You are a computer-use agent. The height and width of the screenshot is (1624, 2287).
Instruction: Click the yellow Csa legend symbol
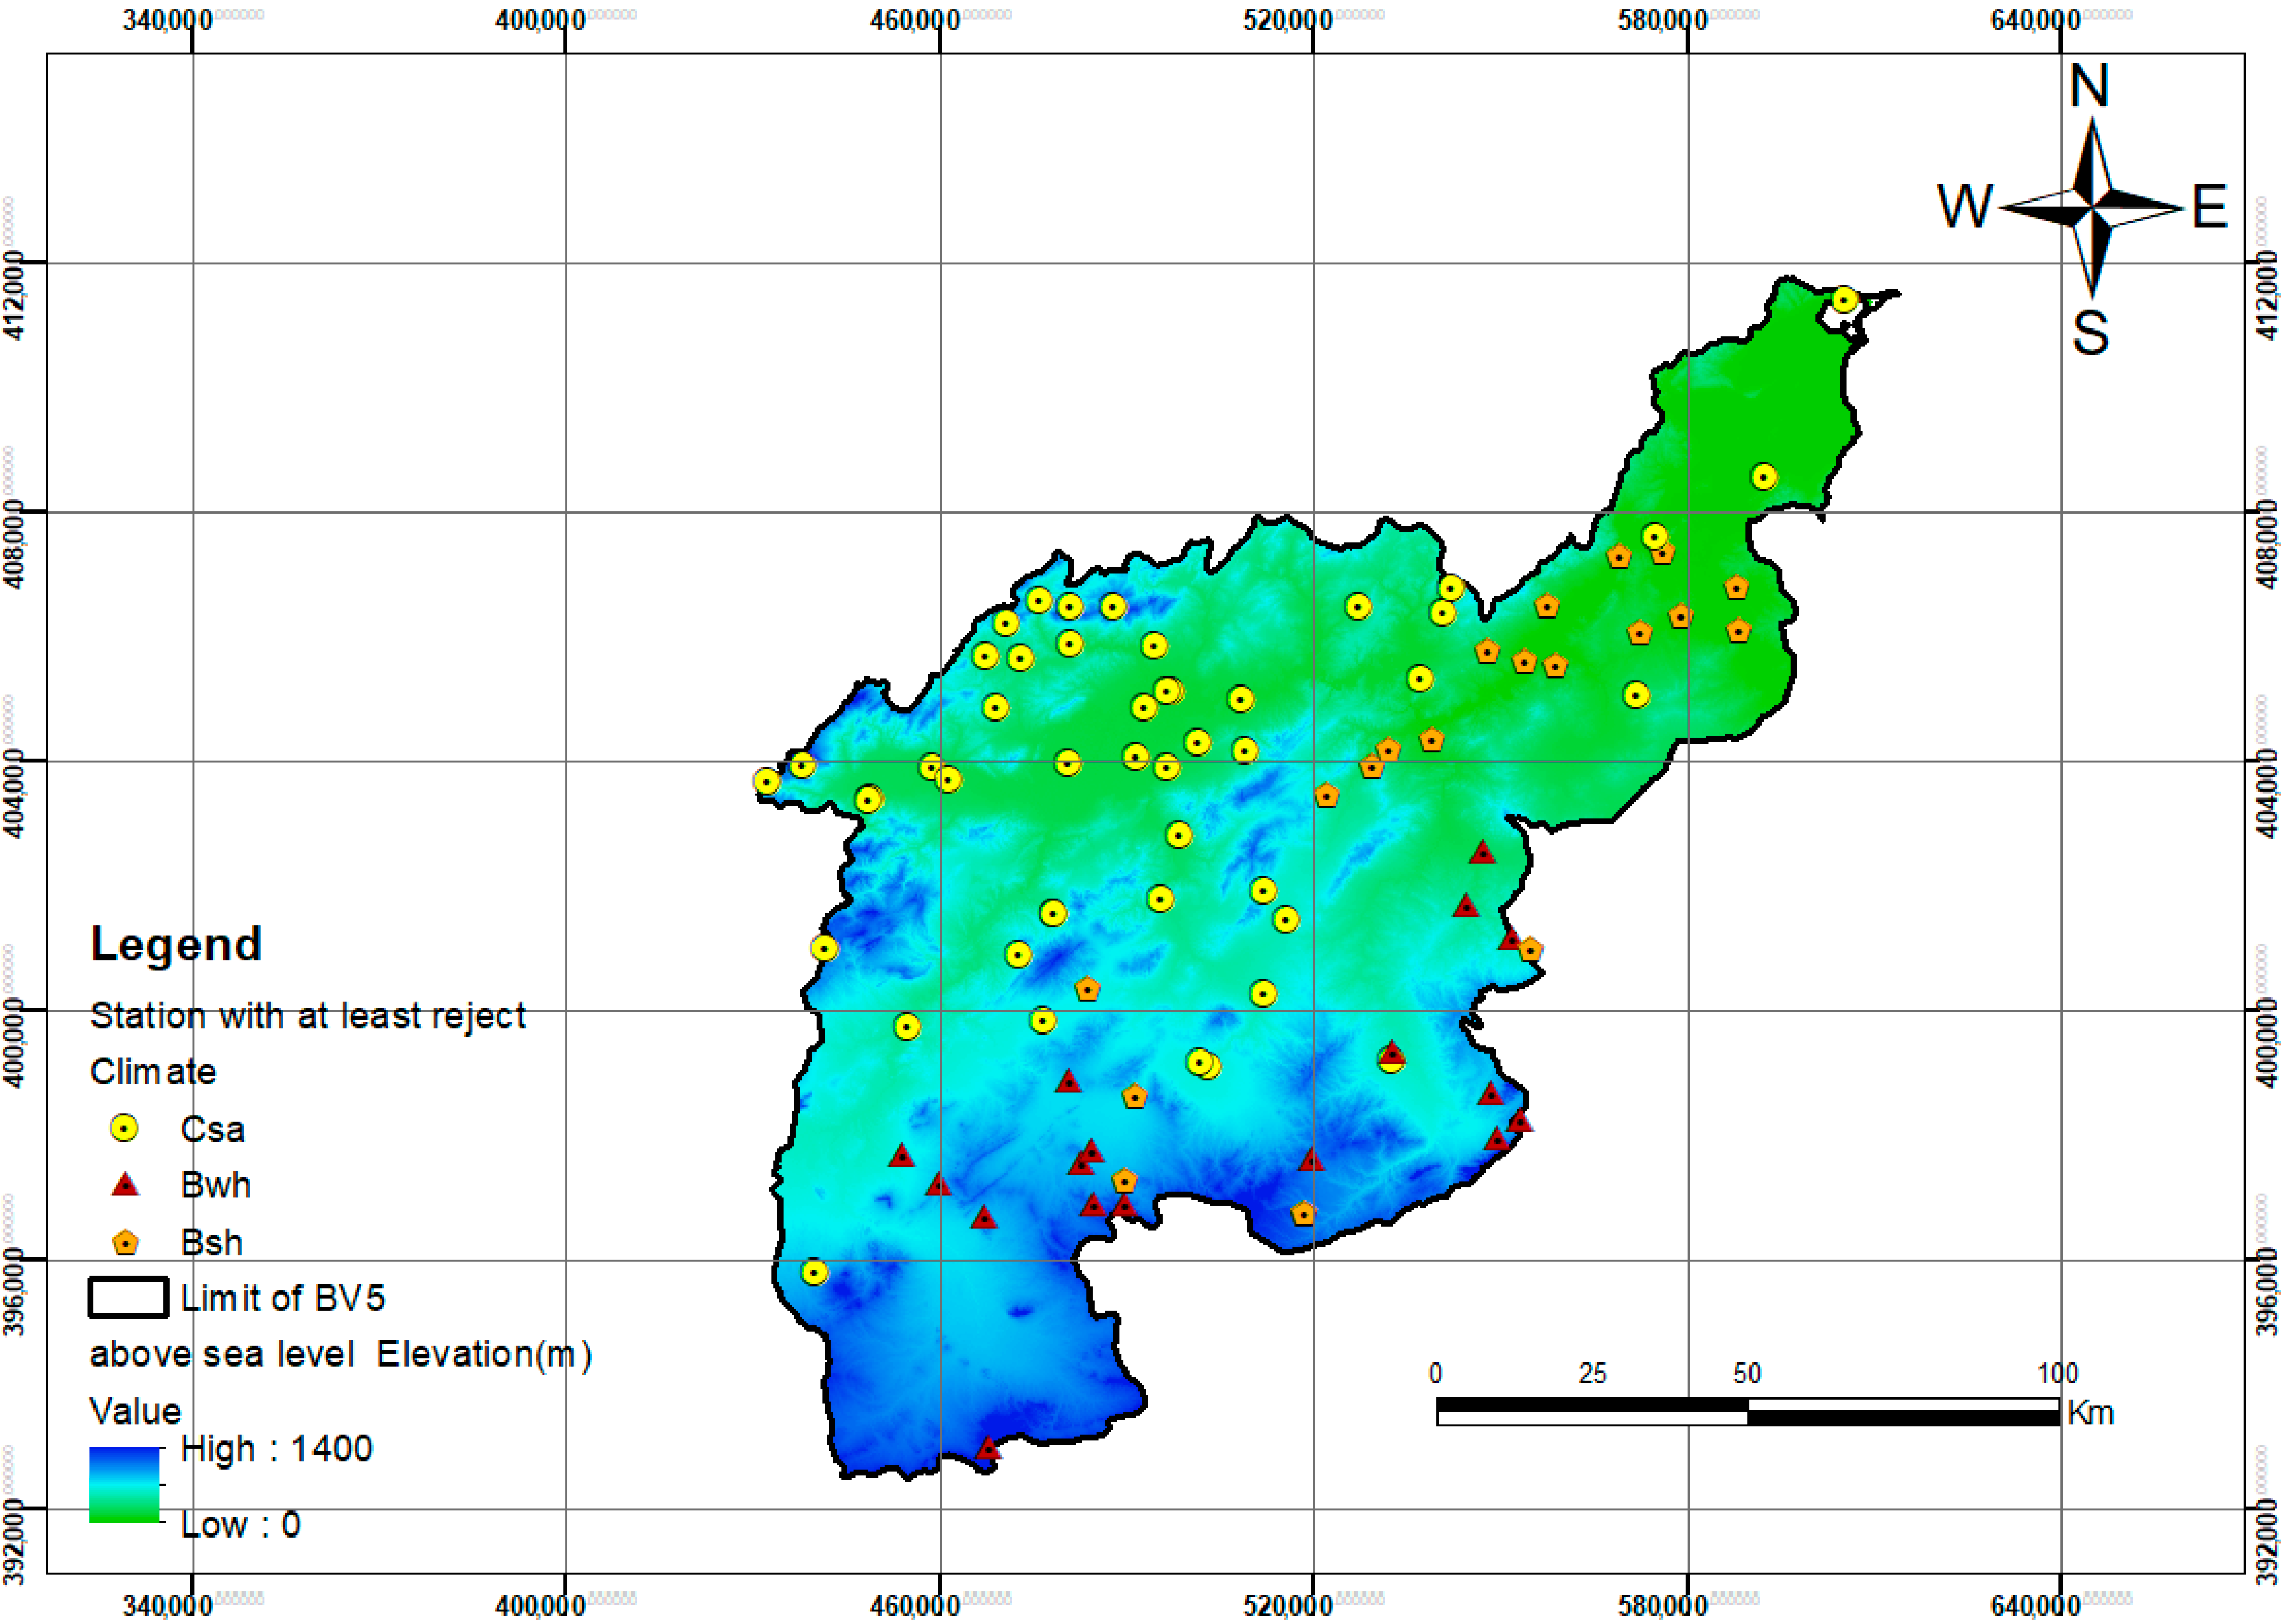pyautogui.click(x=124, y=1129)
